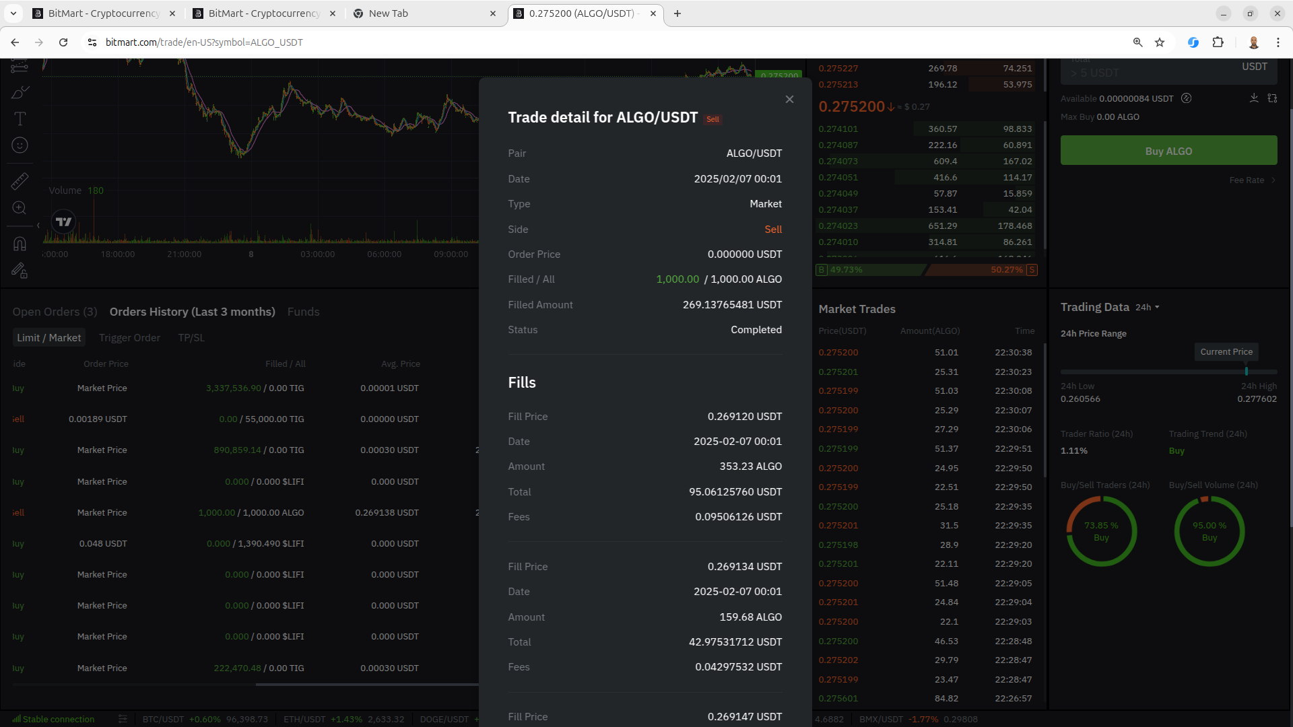Switch to Trigger Order filter

coord(129,338)
